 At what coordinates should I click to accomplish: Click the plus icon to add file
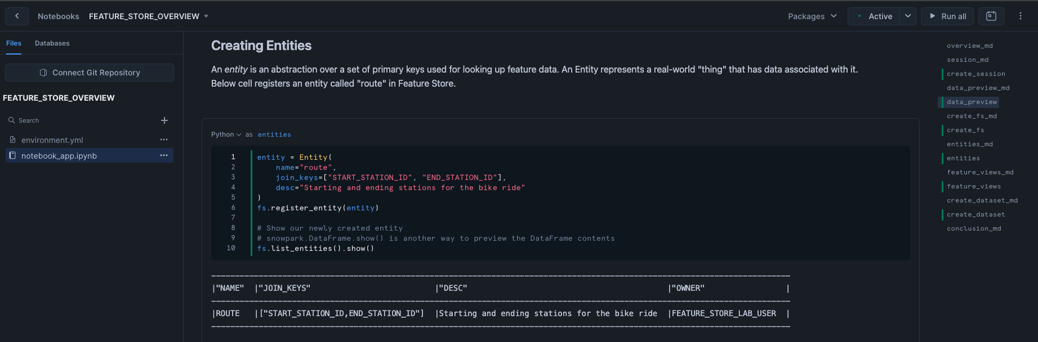(x=164, y=120)
